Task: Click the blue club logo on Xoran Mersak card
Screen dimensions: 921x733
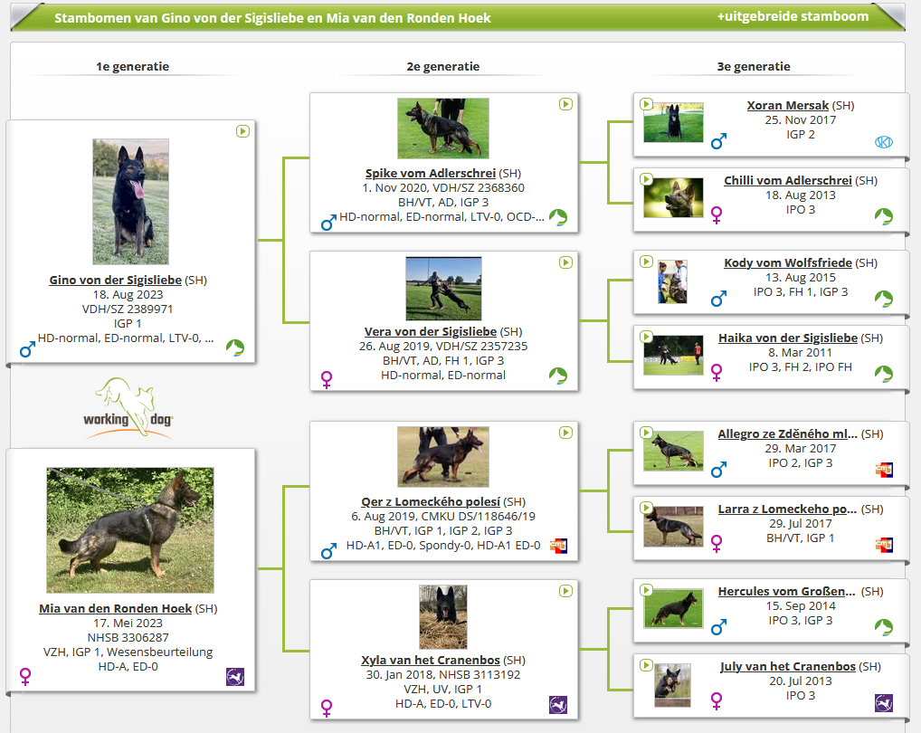Action: click(883, 142)
